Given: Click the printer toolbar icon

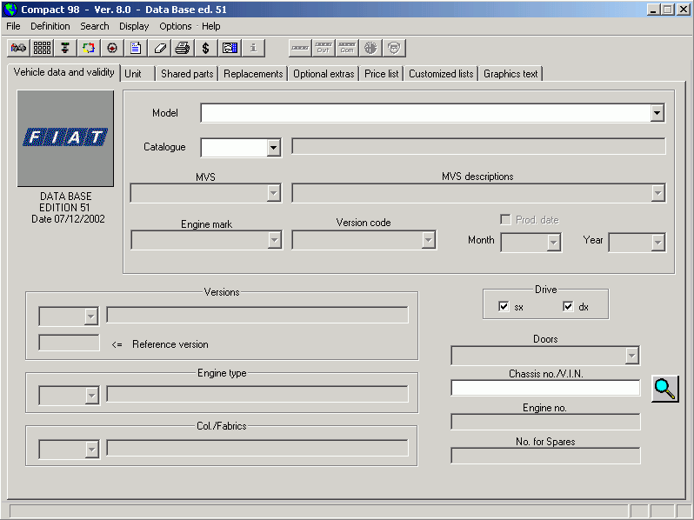Looking at the screenshot, I should [183, 48].
